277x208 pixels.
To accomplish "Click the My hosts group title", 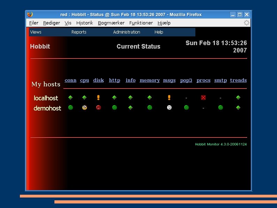I will [46, 84].
